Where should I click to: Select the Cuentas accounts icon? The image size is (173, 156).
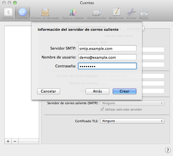click(x=22, y=14)
